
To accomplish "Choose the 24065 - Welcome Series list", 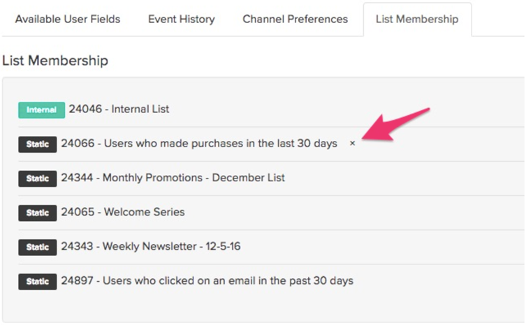I will (x=123, y=212).
